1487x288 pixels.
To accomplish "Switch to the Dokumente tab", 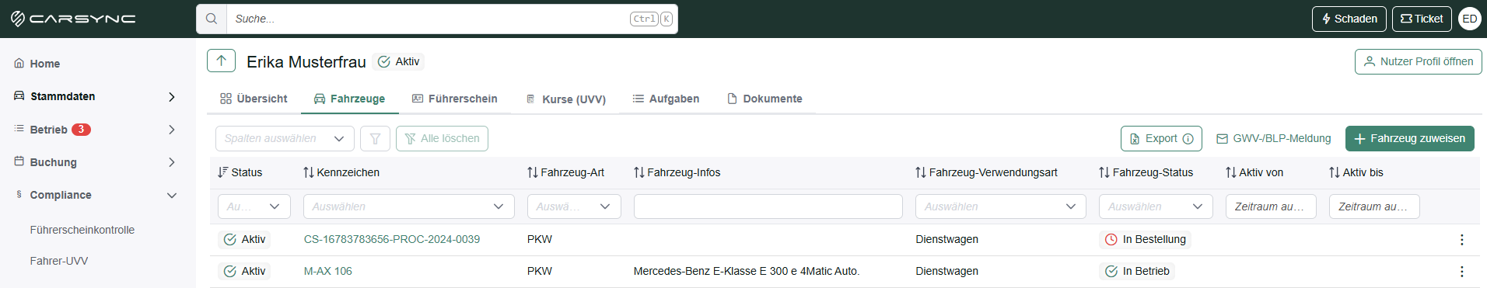I will 764,99.
